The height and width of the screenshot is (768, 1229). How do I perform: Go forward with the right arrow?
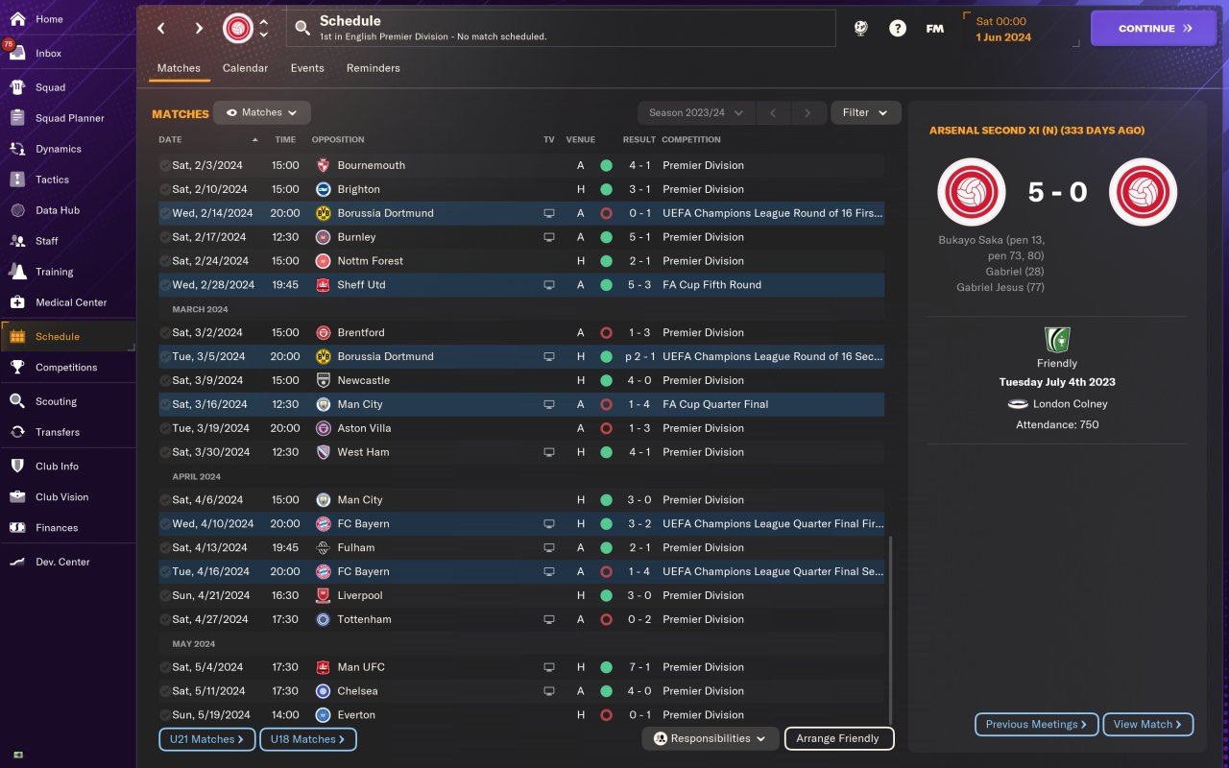coord(199,29)
